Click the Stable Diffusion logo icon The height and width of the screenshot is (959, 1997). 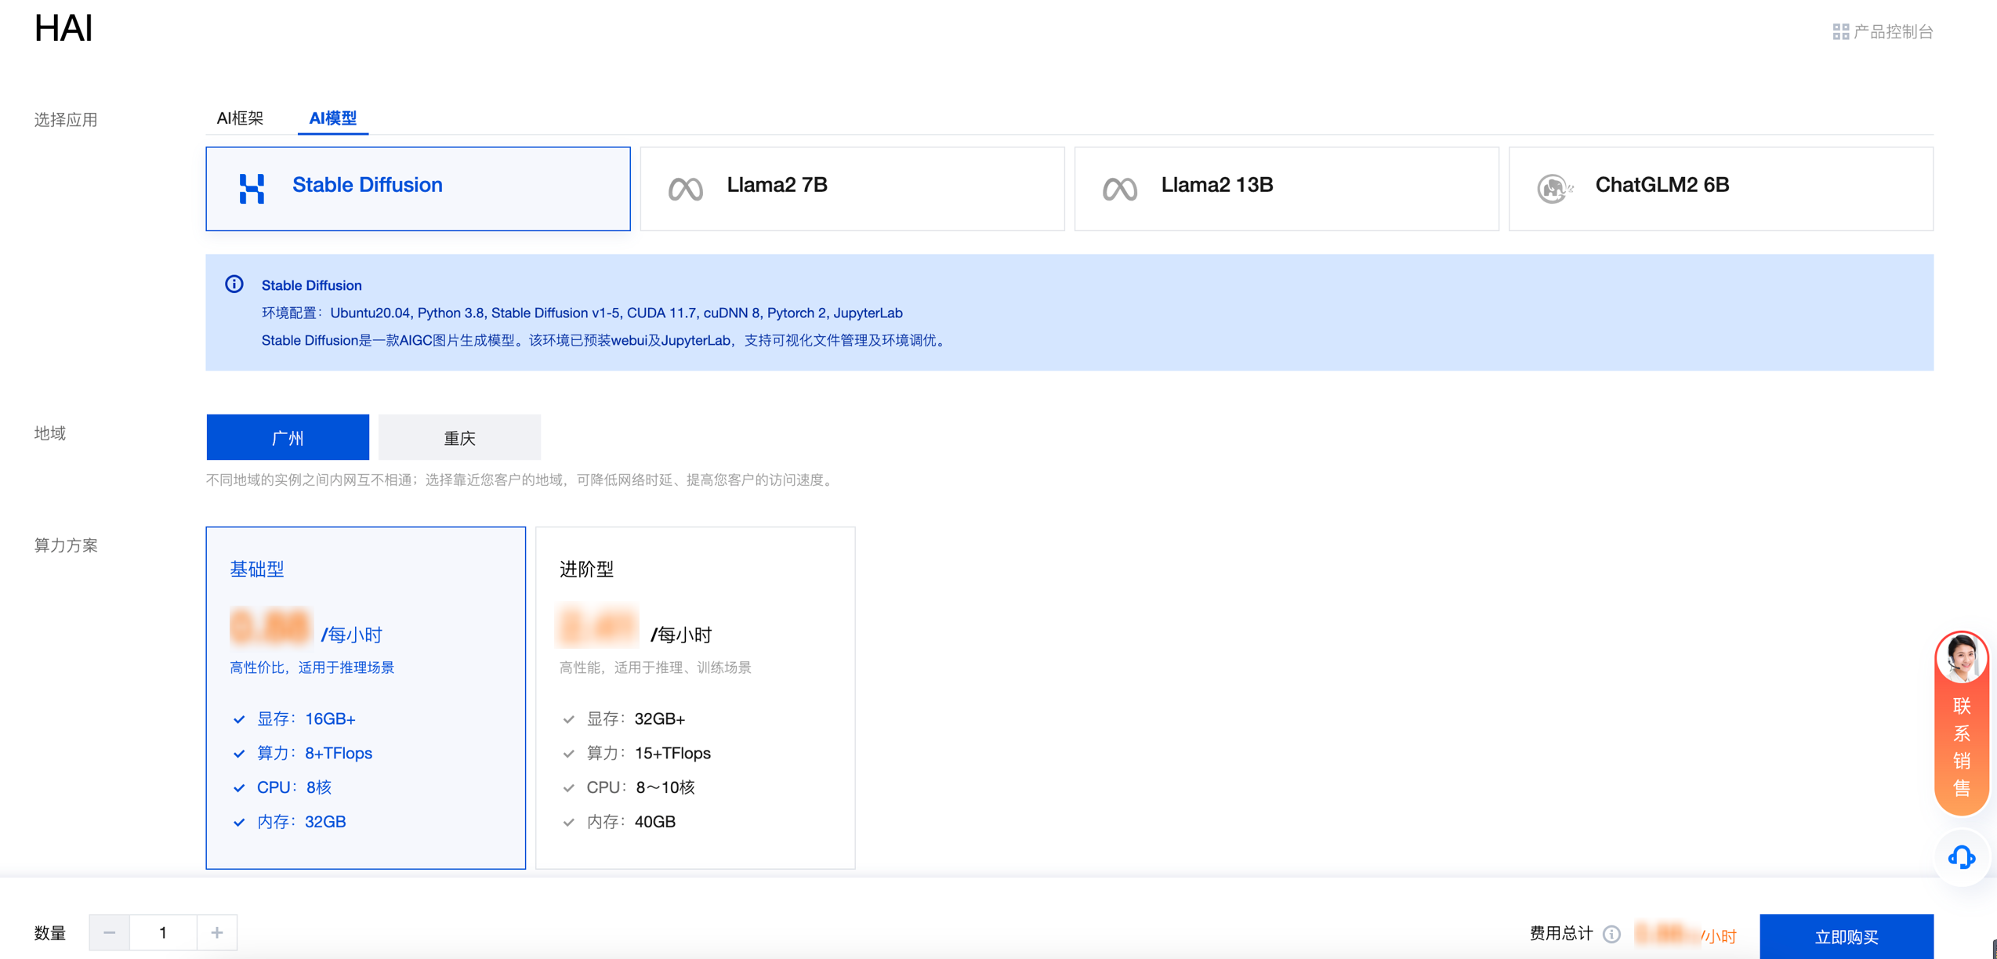[252, 189]
